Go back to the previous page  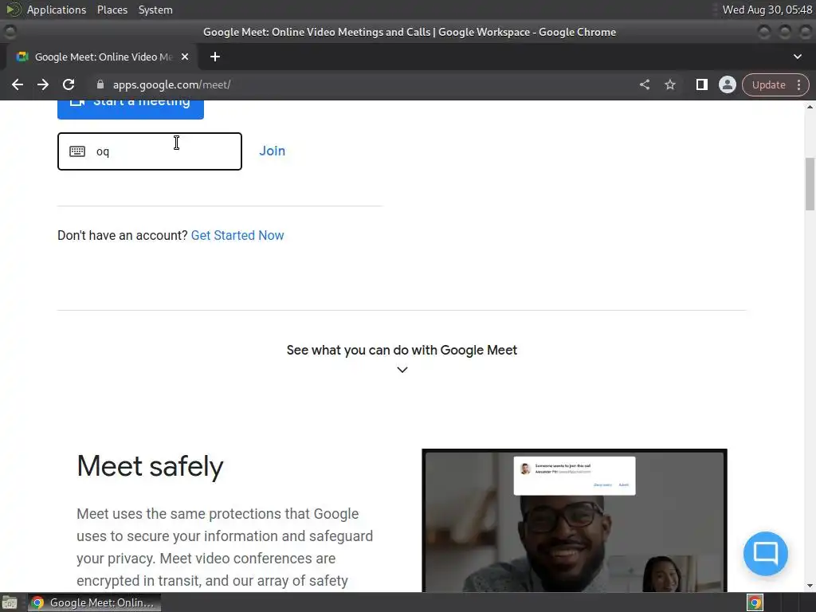[x=18, y=84]
